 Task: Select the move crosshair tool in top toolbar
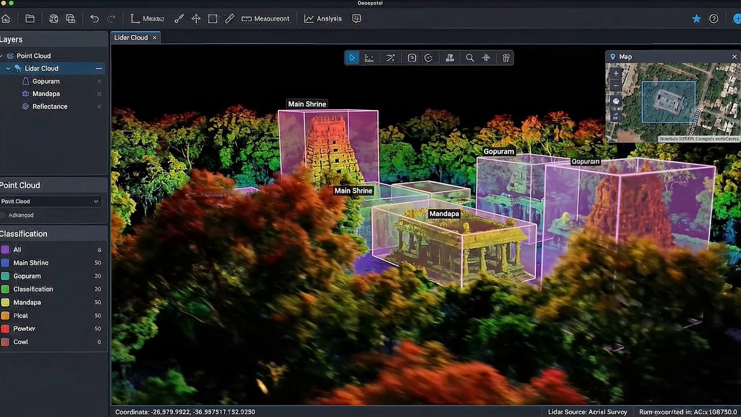(196, 19)
